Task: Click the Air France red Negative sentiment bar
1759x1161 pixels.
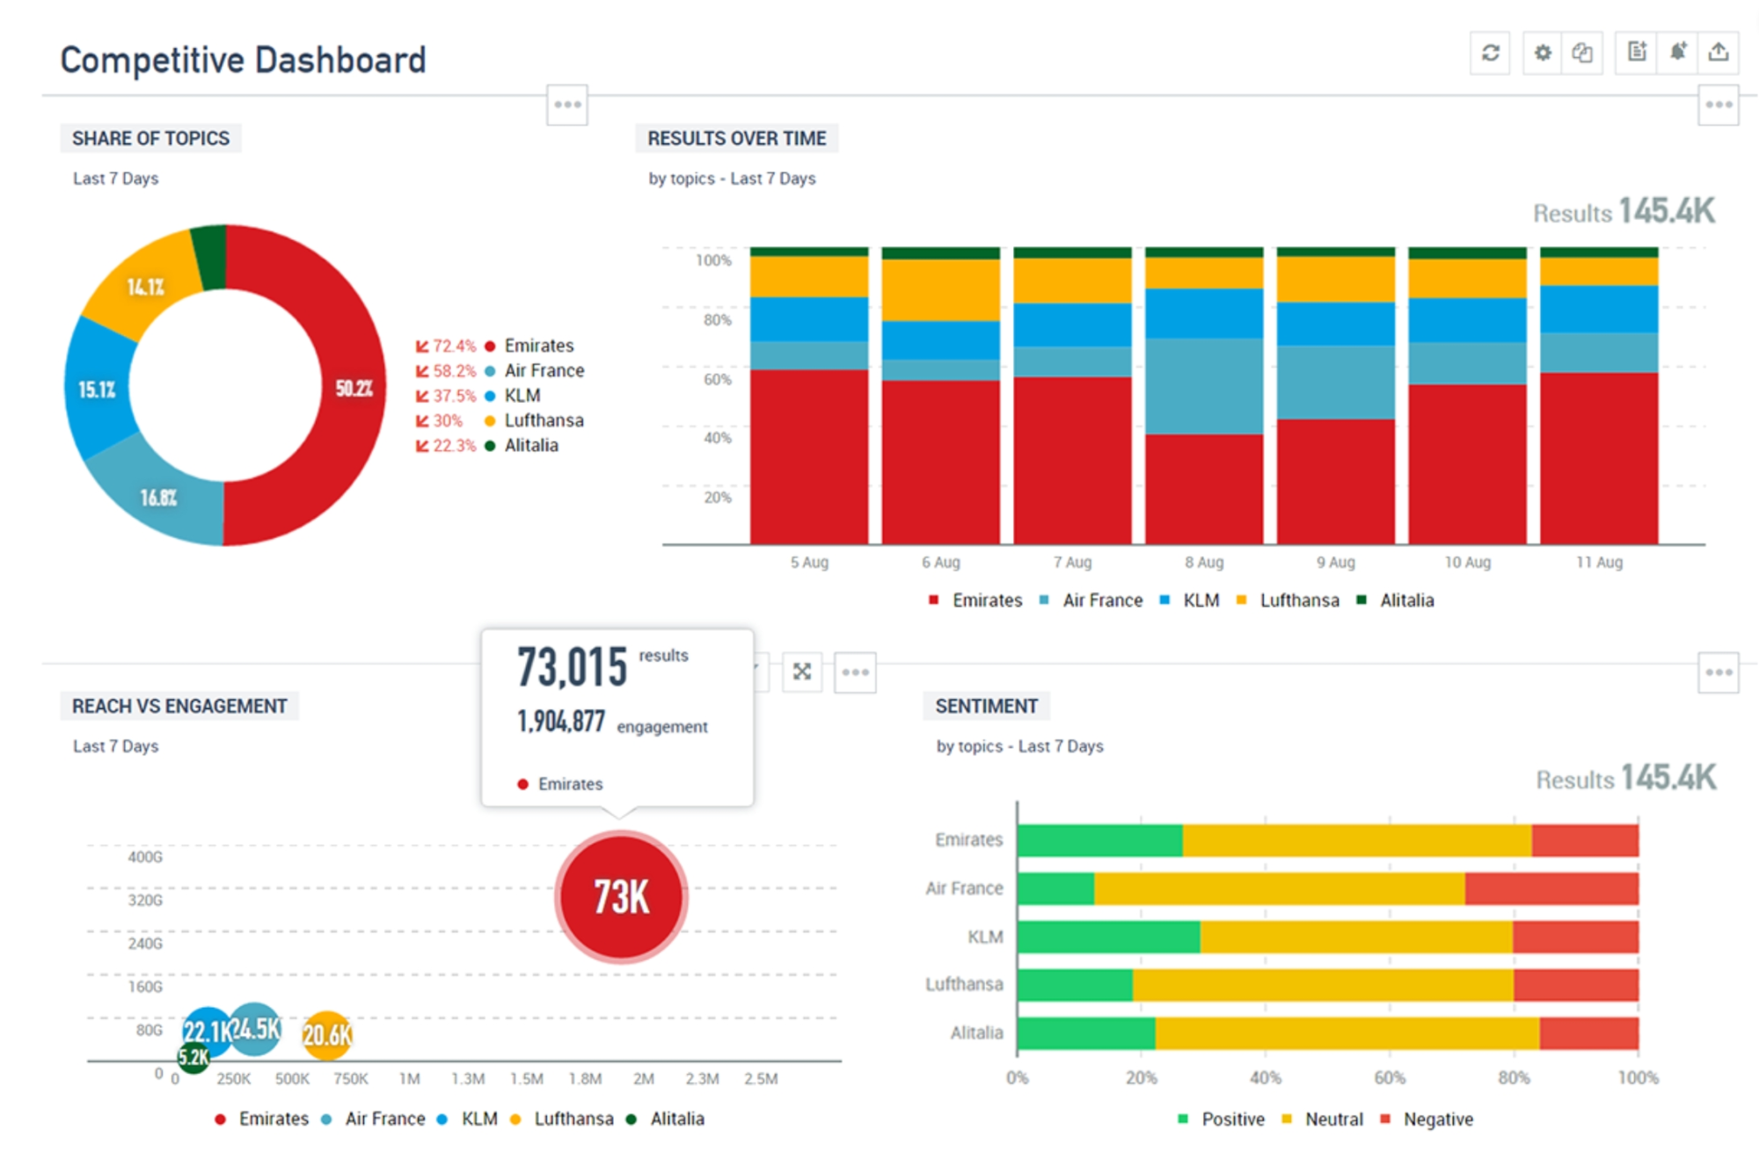Action: (1551, 888)
